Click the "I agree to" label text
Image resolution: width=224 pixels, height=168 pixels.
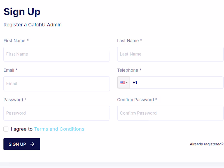(22, 129)
